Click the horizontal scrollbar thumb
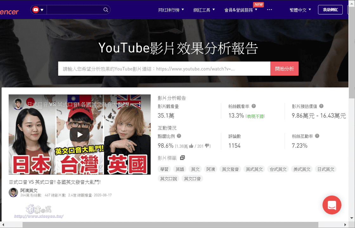This screenshot has width=355, height=228. (170, 225)
